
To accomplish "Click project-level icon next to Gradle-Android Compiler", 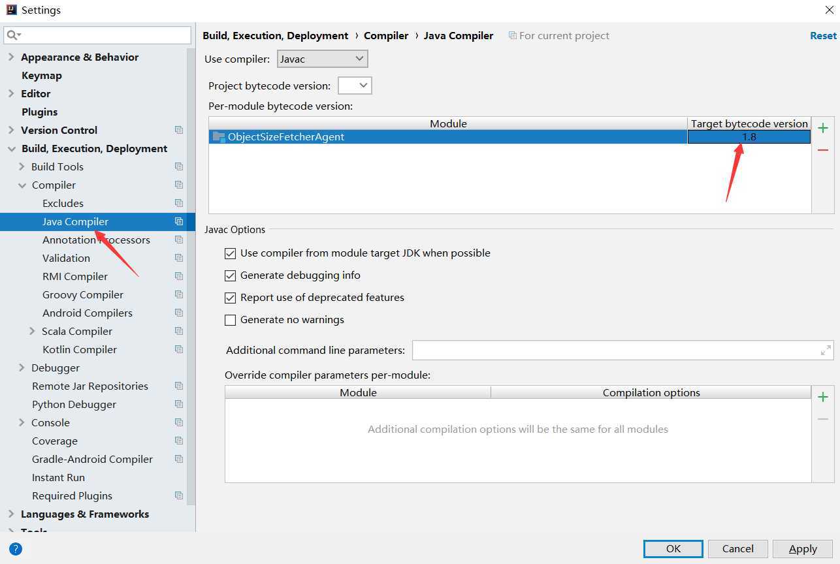I will tap(179, 459).
